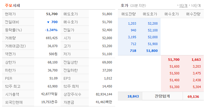Click bid price 51,600 in order book
This screenshot has height=107, width=204.
pos(175,66)
